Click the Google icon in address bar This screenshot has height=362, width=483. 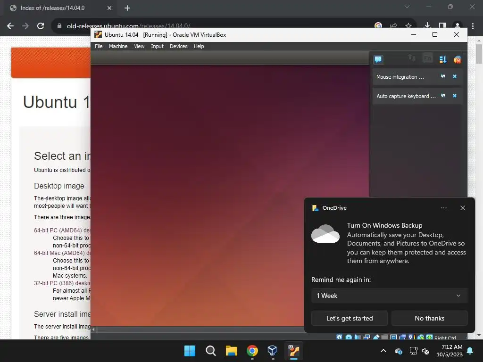[x=378, y=26]
